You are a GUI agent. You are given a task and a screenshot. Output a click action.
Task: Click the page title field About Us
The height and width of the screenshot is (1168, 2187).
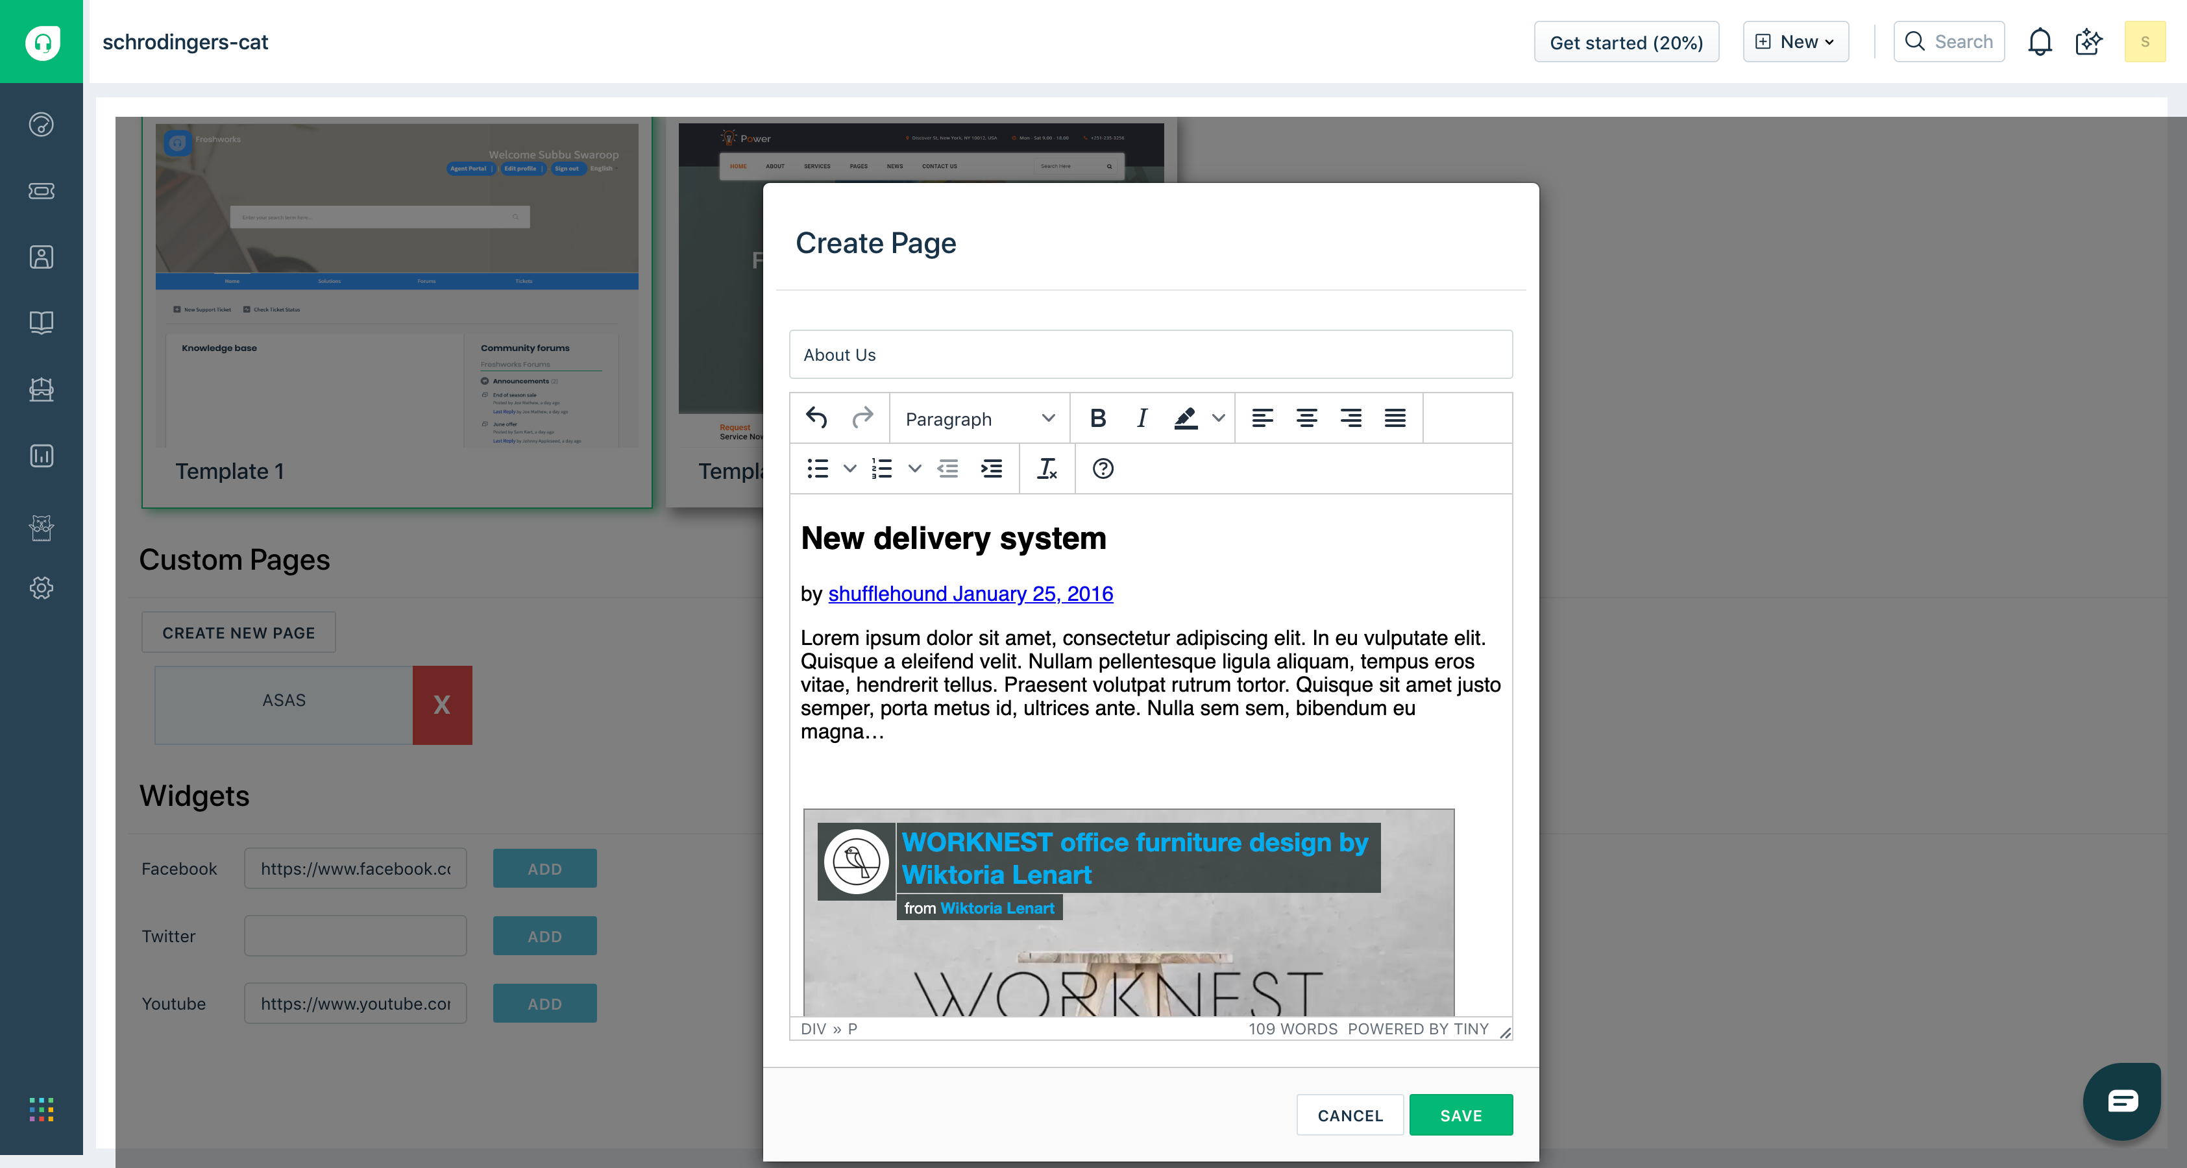click(1151, 355)
